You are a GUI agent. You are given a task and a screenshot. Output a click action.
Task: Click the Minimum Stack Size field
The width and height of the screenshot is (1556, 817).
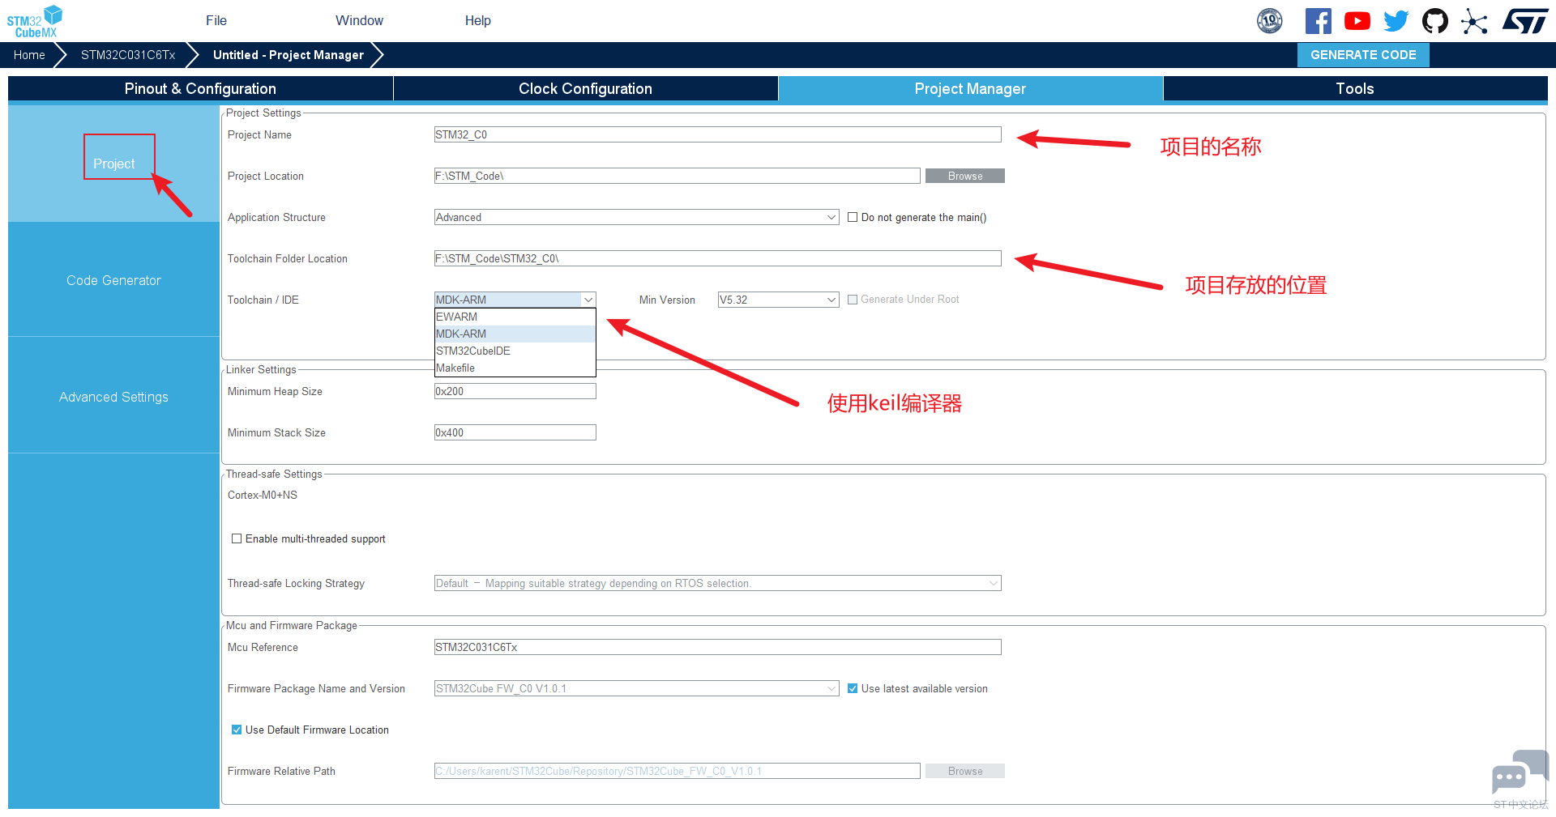coord(515,432)
